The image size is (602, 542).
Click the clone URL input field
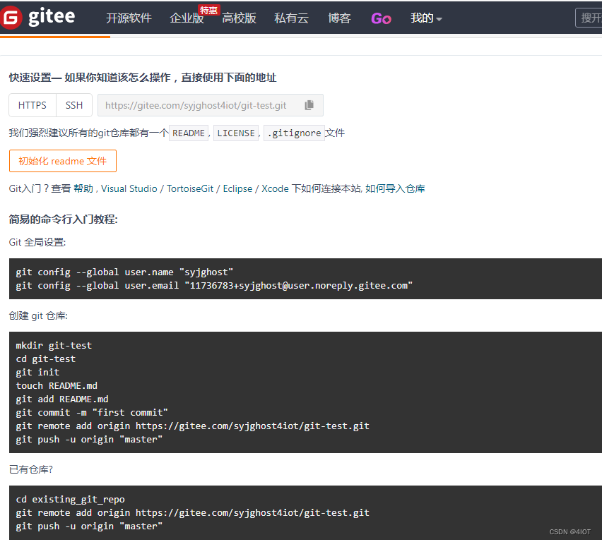[x=205, y=104]
